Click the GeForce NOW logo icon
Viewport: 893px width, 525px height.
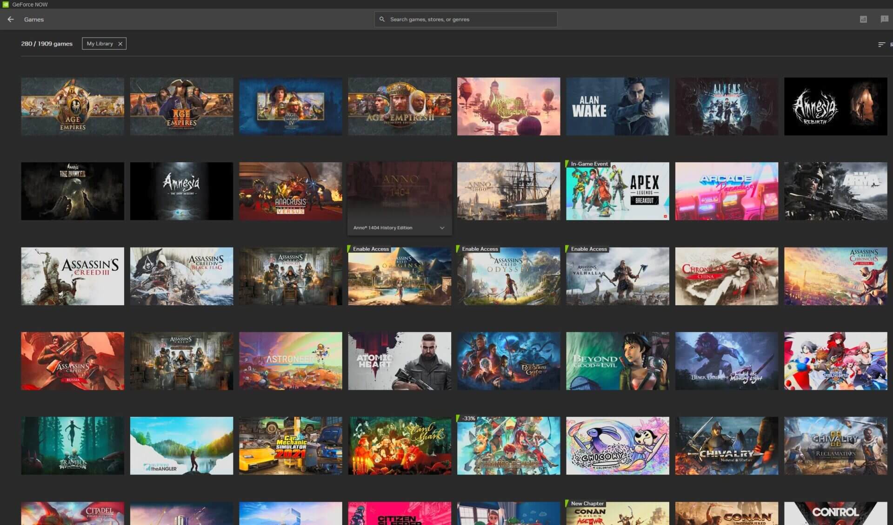click(x=6, y=4)
